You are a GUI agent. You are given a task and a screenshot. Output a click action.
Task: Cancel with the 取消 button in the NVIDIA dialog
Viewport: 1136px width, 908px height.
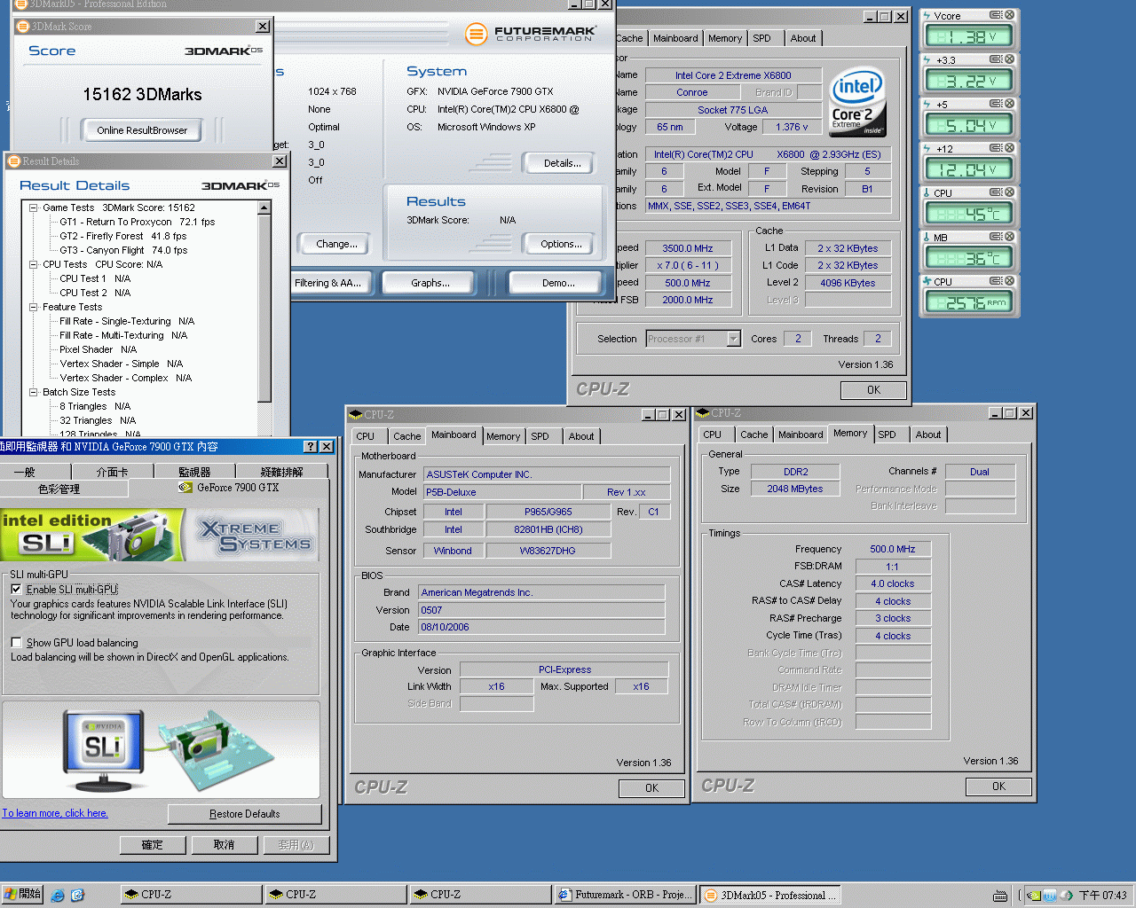pyautogui.click(x=225, y=845)
